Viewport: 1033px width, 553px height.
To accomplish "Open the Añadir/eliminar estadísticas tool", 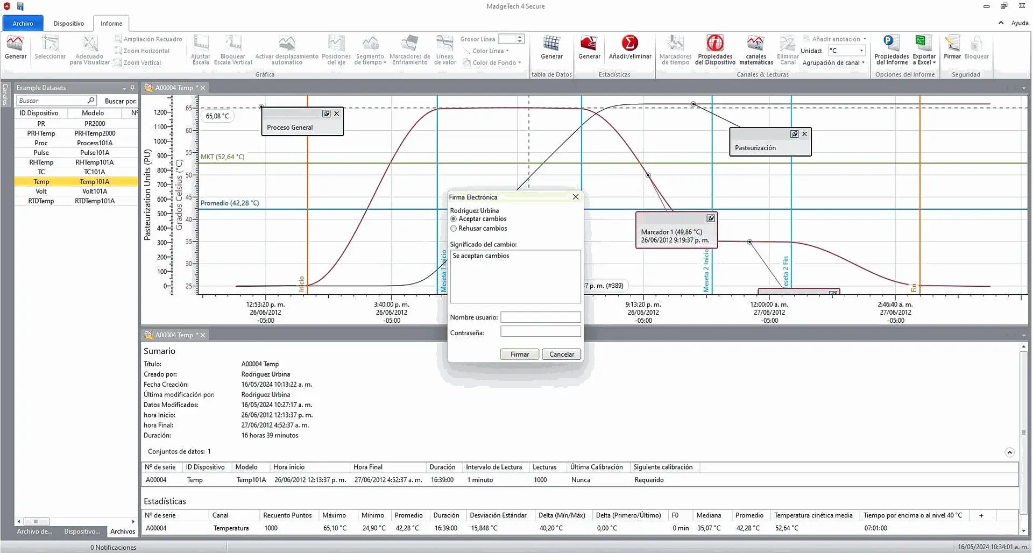I will coord(629,47).
